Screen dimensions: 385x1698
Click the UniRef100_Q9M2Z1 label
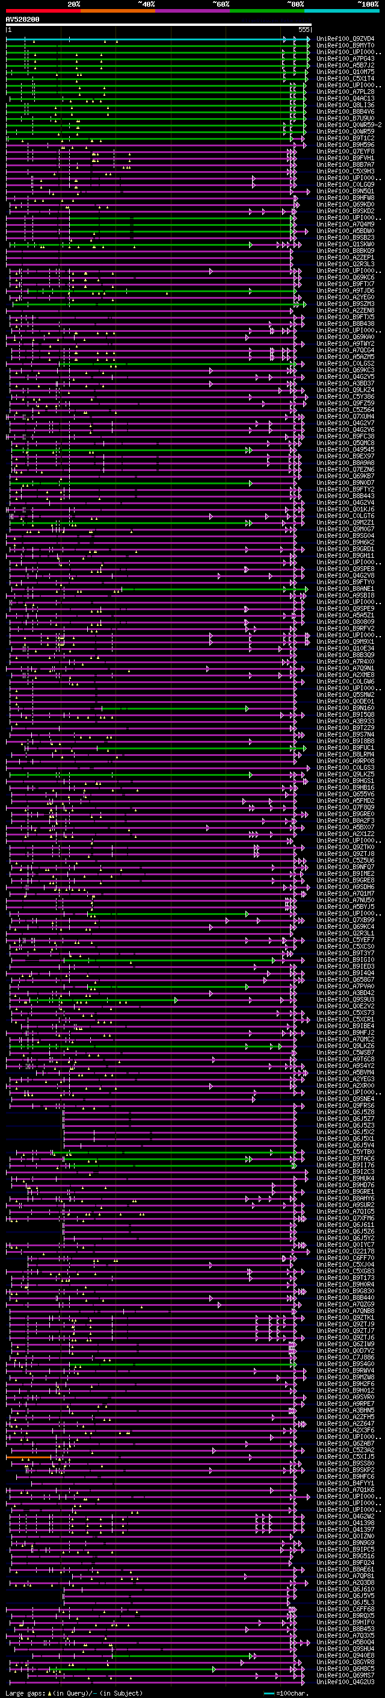click(345, 522)
